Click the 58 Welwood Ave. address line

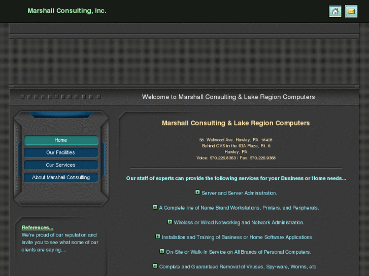pos(236,140)
